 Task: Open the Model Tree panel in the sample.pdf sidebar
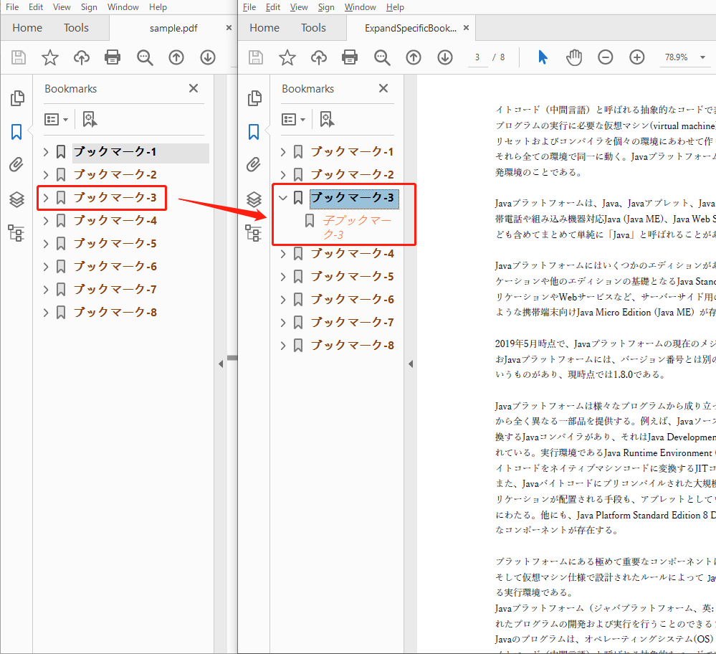(16, 233)
